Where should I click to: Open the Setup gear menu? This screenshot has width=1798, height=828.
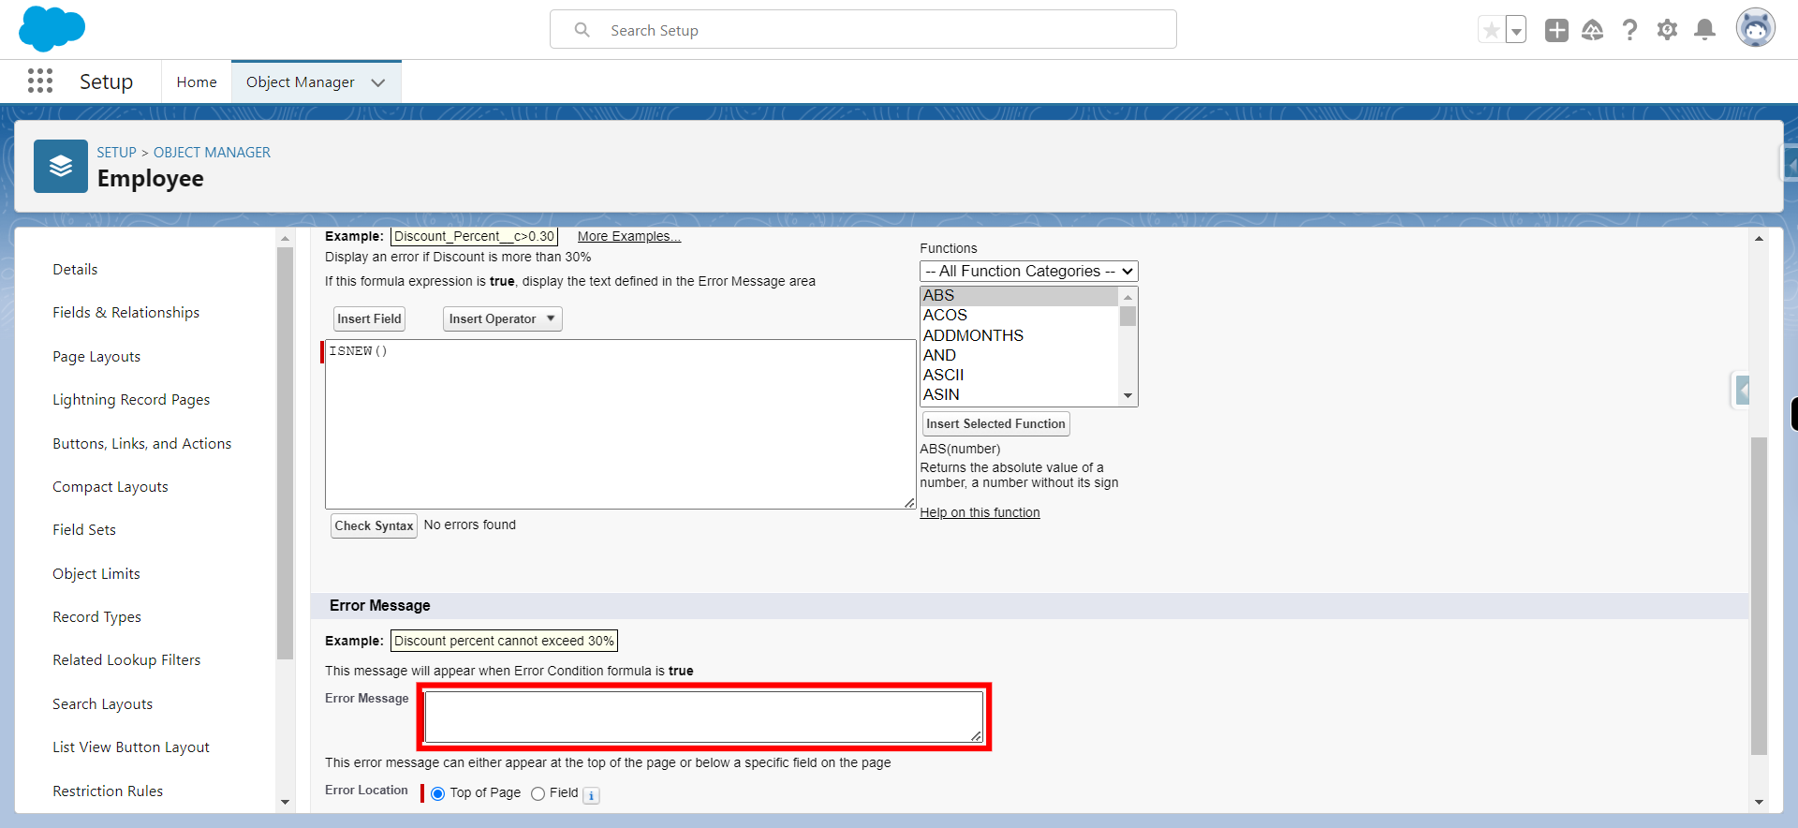pos(1667,30)
